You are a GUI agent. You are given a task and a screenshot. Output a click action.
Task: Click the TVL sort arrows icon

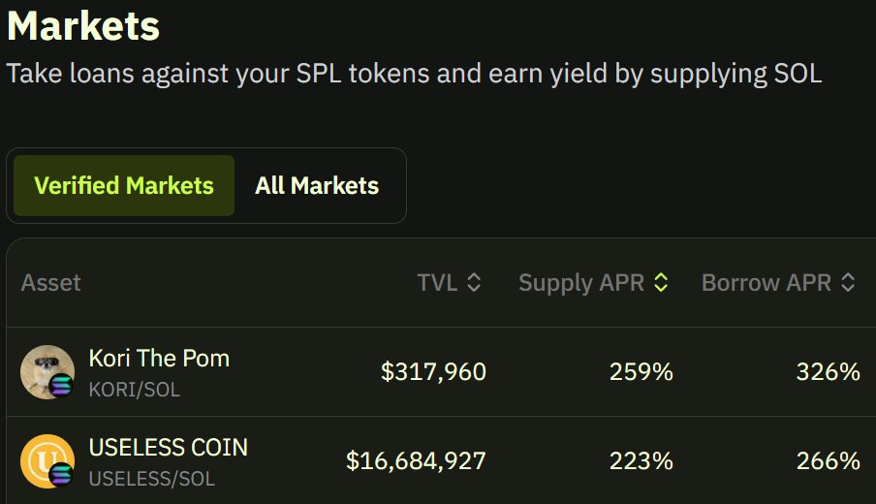(x=474, y=283)
